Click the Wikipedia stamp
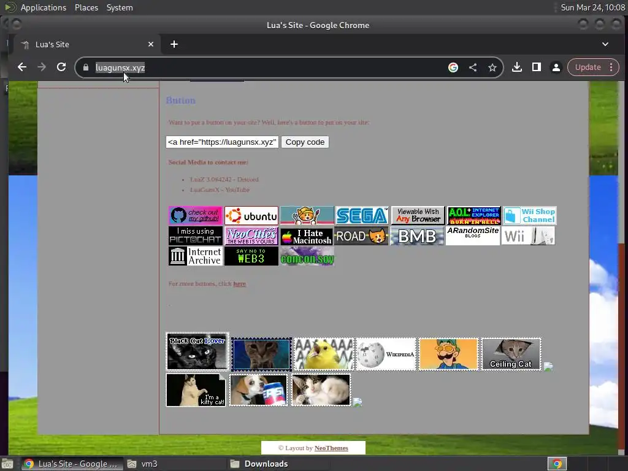The width and height of the screenshot is (628, 471). pyautogui.click(x=386, y=354)
